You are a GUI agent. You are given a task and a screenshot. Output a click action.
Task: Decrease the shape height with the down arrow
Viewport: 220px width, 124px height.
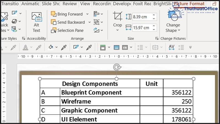(x=154, y=18)
